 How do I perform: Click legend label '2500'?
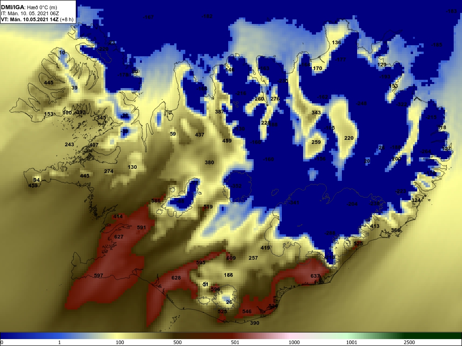point(409,342)
